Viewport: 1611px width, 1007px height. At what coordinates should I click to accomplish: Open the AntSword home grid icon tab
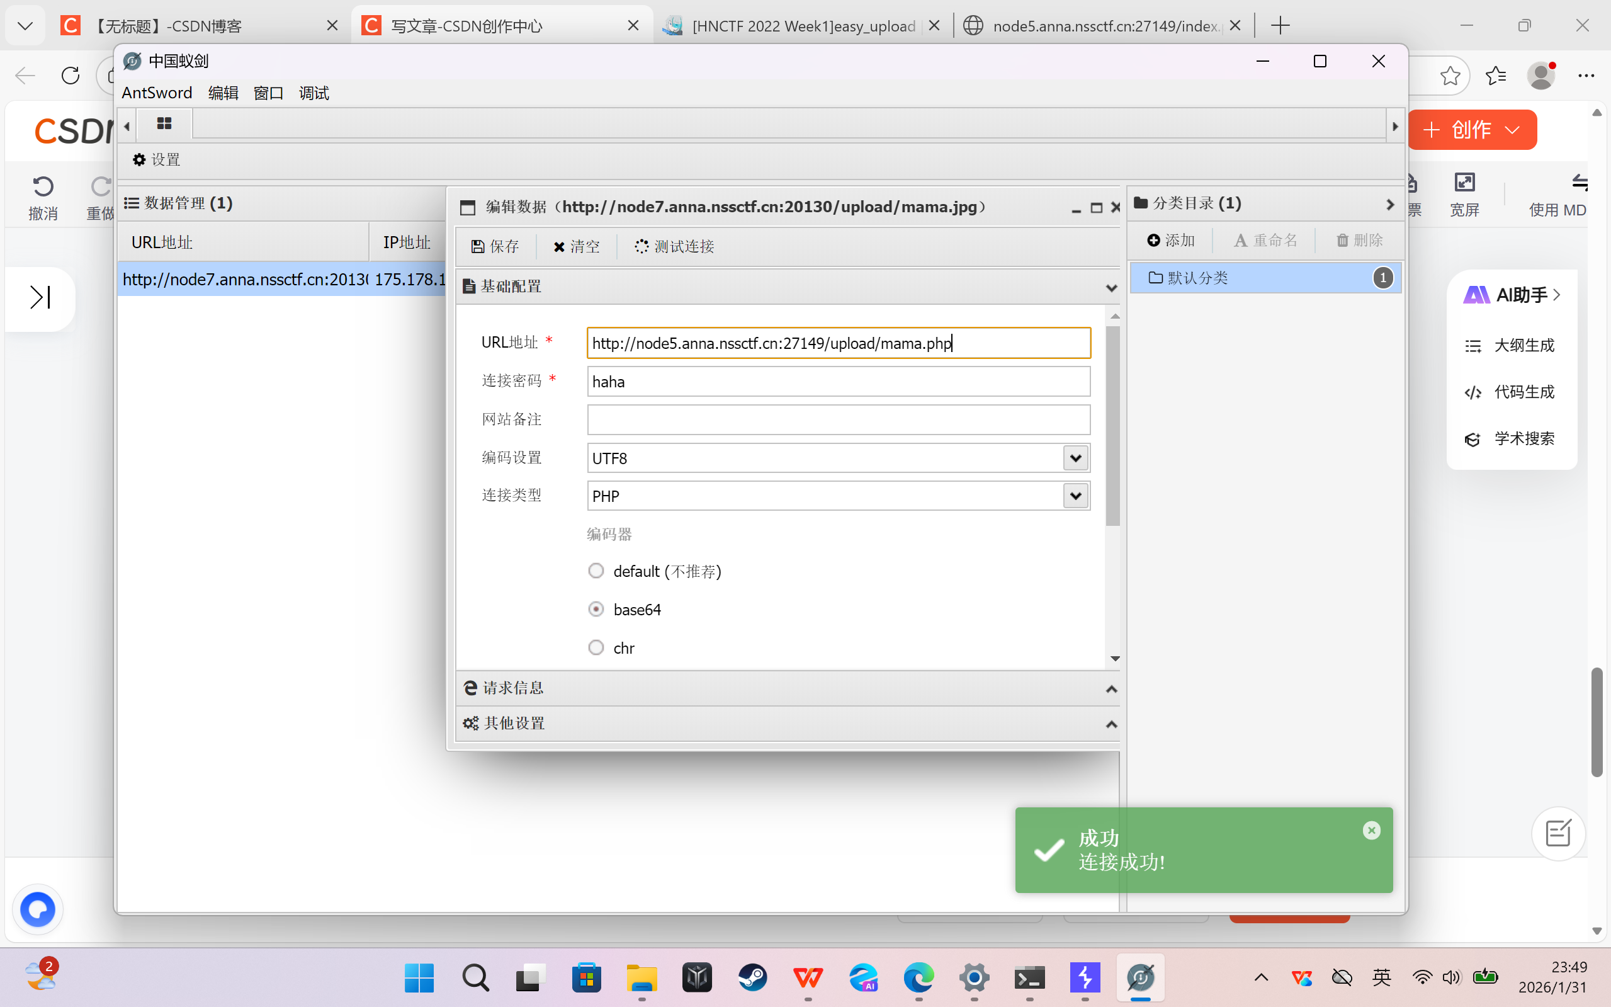[x=164, y=124]
